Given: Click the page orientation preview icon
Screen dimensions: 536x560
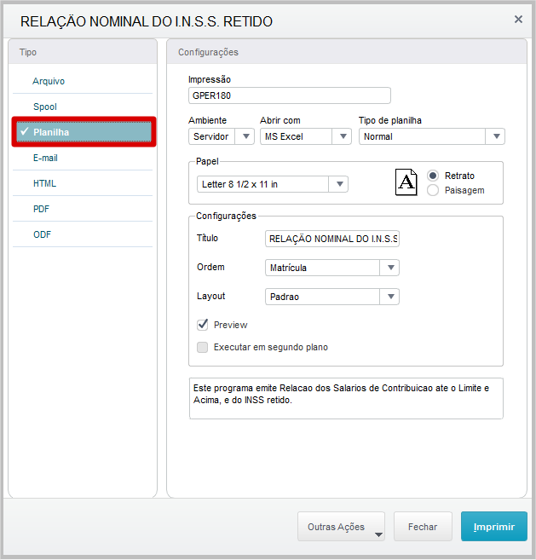Looking at the screenshot, I should click(406, 182).
